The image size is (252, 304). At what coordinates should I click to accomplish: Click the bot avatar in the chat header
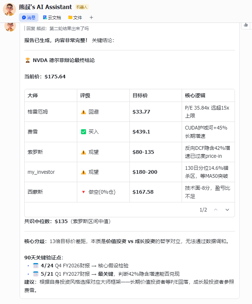(x=9, y=10)
